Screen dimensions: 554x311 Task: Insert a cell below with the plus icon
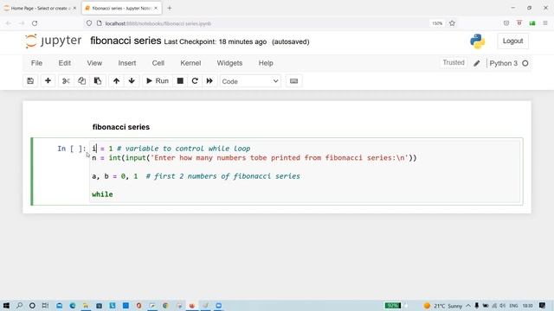[48, 81]
